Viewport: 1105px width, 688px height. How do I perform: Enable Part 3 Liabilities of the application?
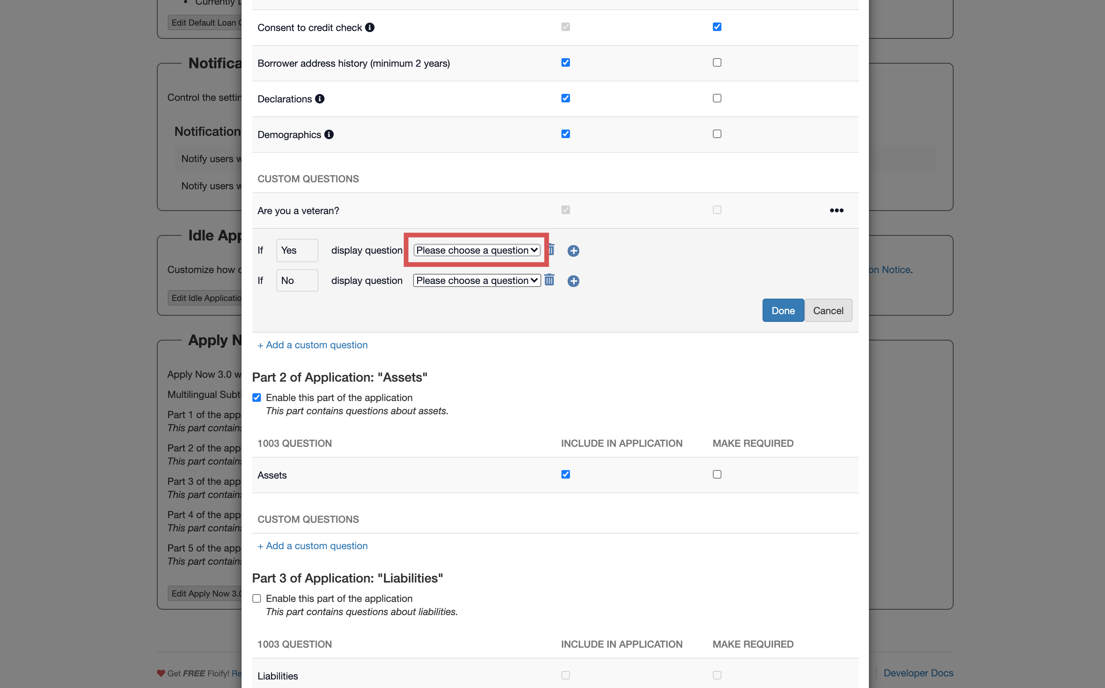click(x=257, y=598)
